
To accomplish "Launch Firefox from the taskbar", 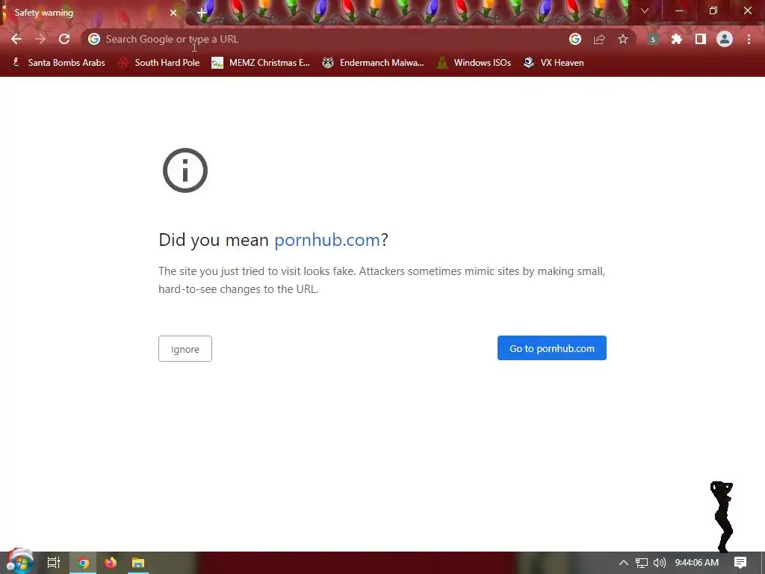I will pyautogui.click(x=111, y=563).
